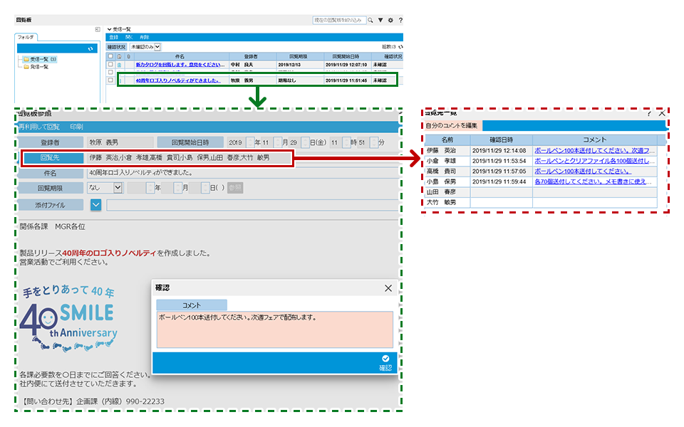Click the help question mark in 回覧先一覧 window

648,113
